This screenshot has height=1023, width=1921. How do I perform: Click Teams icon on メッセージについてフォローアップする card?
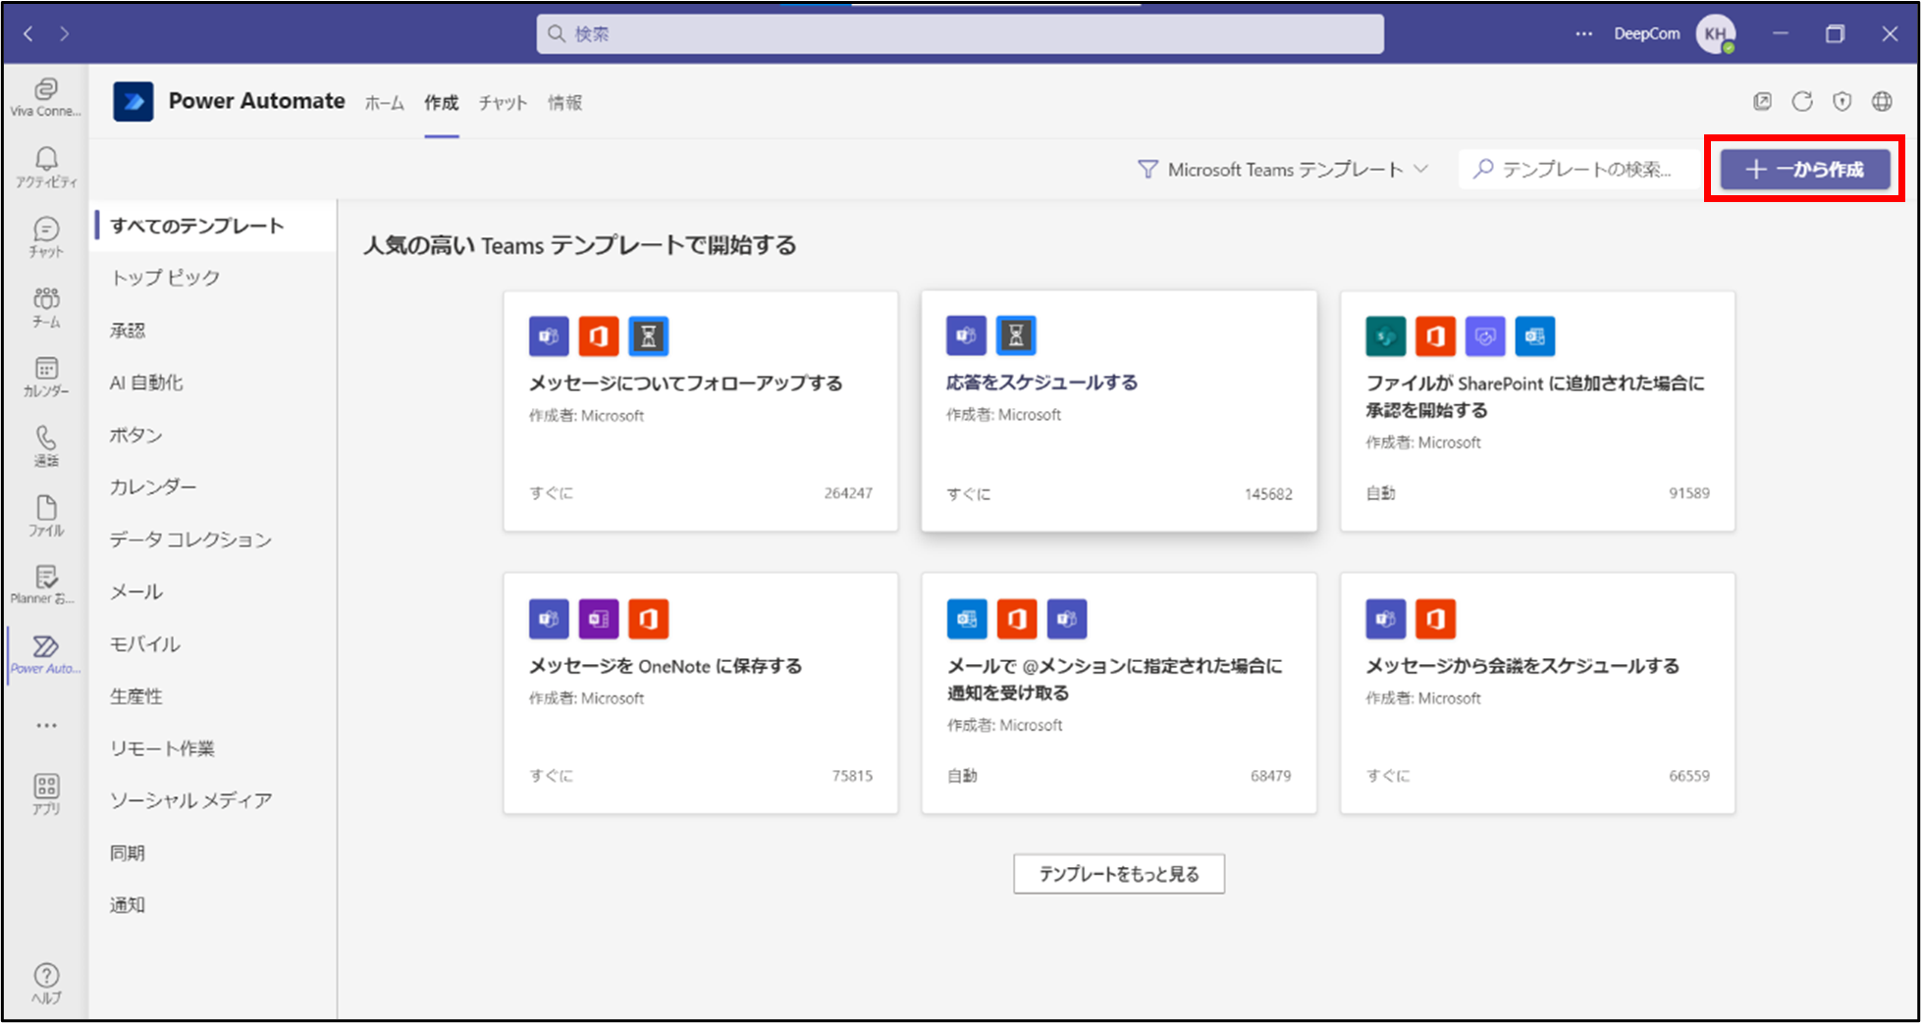549,336
